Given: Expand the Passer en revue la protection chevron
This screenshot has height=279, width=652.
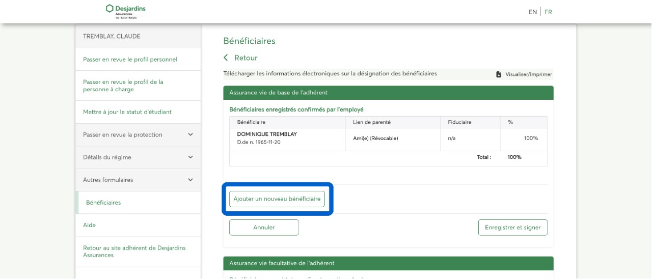Looking at the screenshot, I should [x=191, y=135].
